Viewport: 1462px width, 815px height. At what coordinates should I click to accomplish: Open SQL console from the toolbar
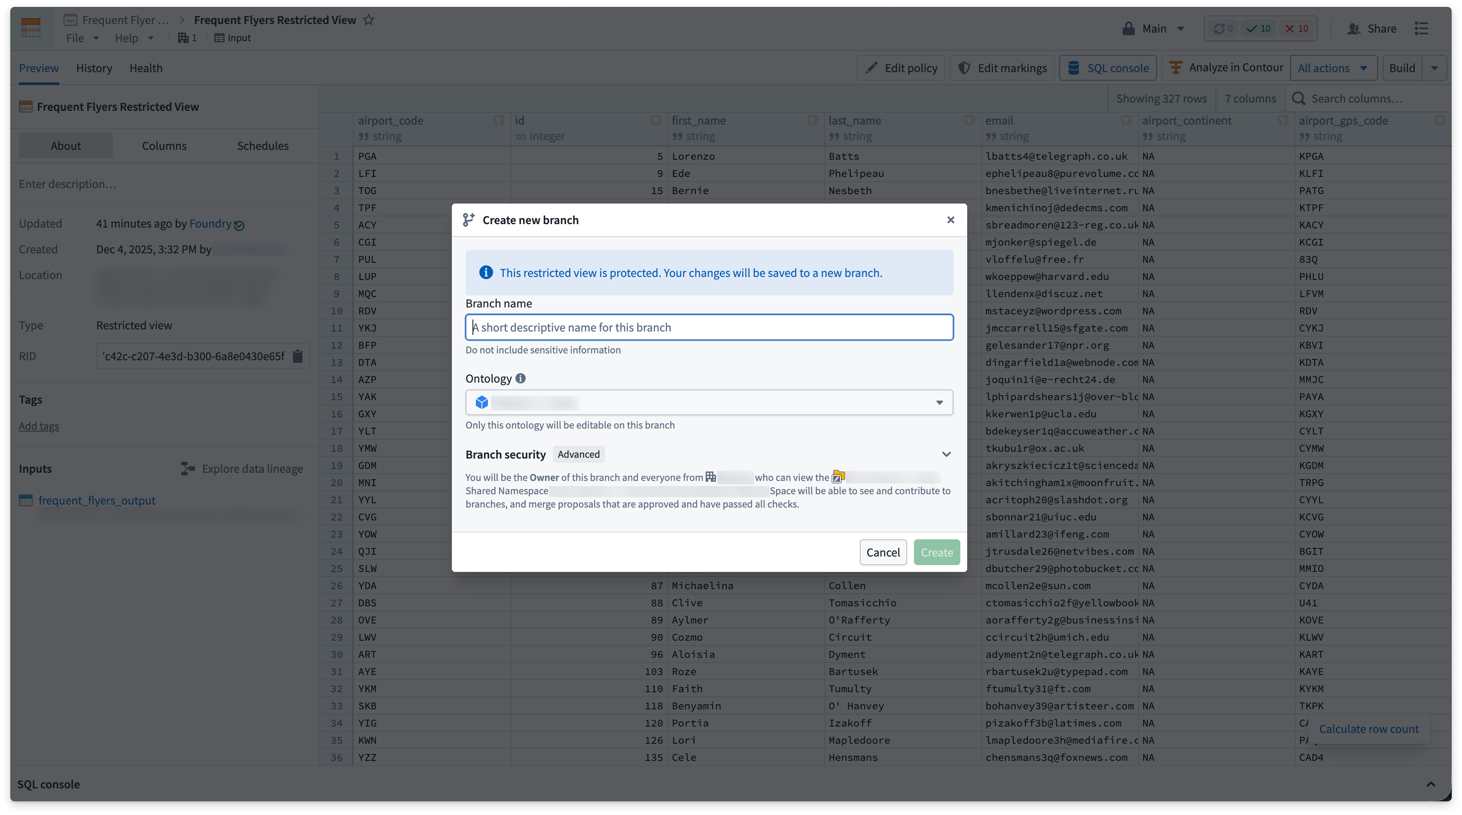(x=1108, y=68)
